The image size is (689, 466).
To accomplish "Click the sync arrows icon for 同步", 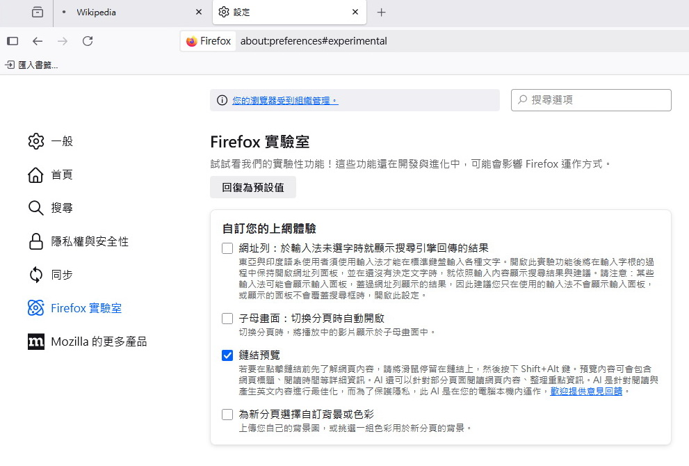I will pos(36,275).
